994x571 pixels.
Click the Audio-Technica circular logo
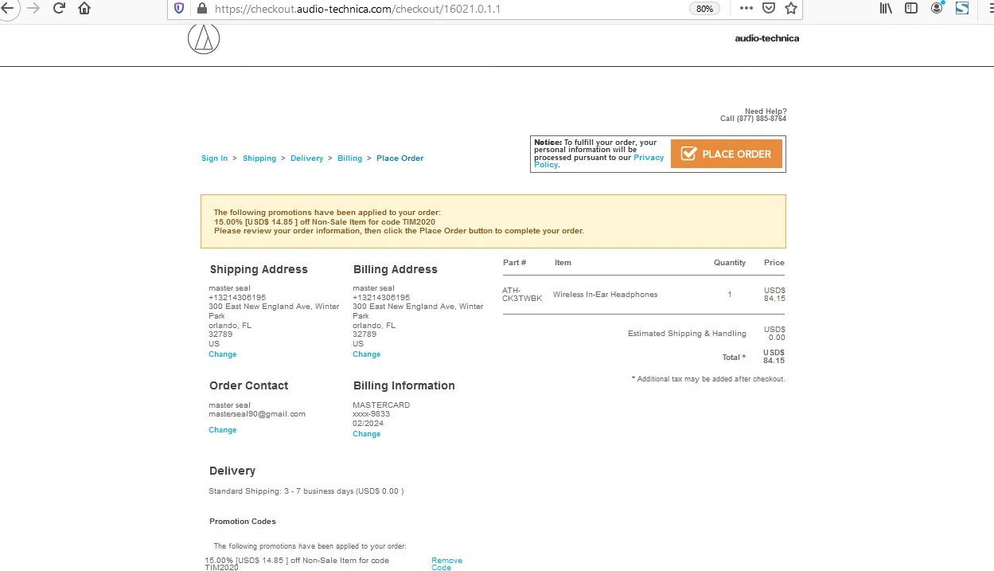click(x=204, y=38)
